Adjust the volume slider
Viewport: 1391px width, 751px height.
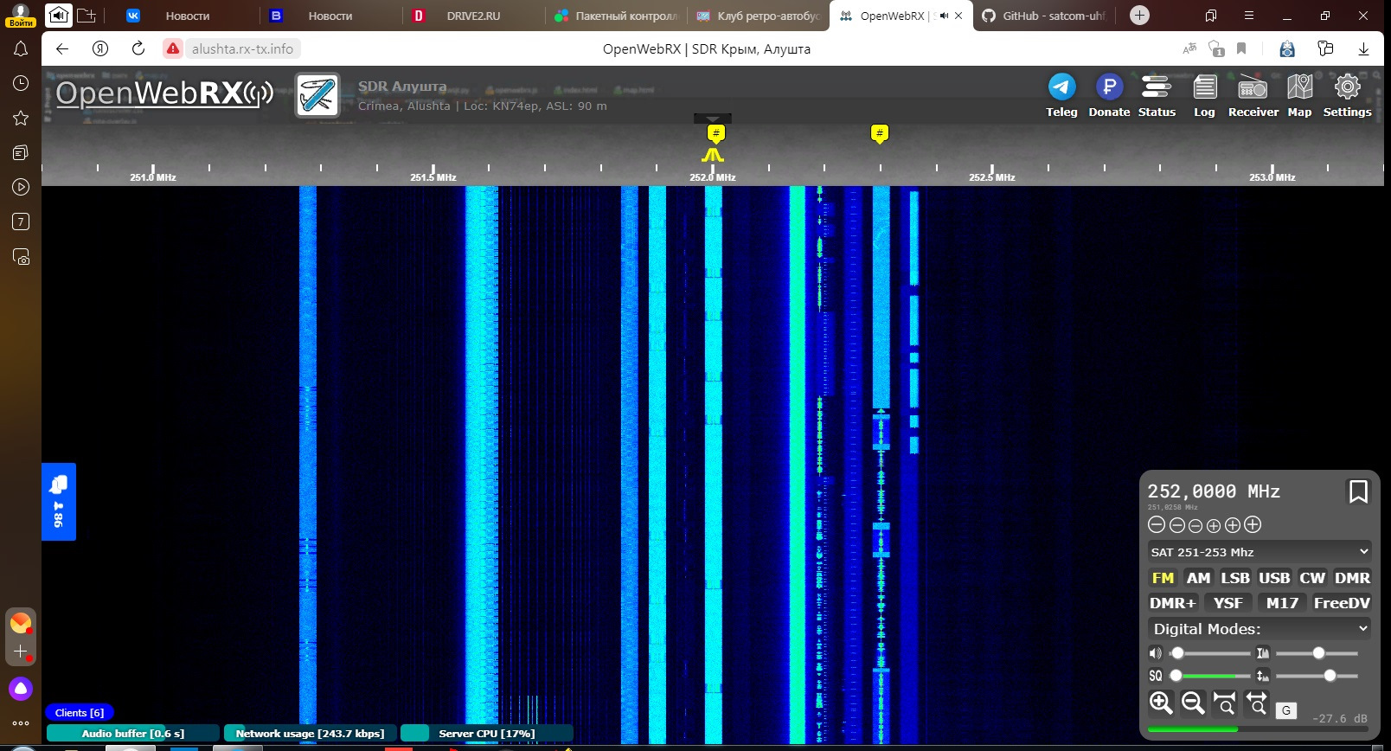click(x=1208, y=653)
